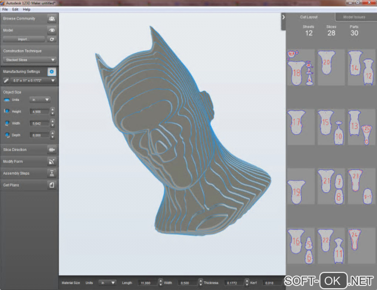Select the sheet thumbnail with parts 15 and 10
377x290 pixels.
pos(331,127)
